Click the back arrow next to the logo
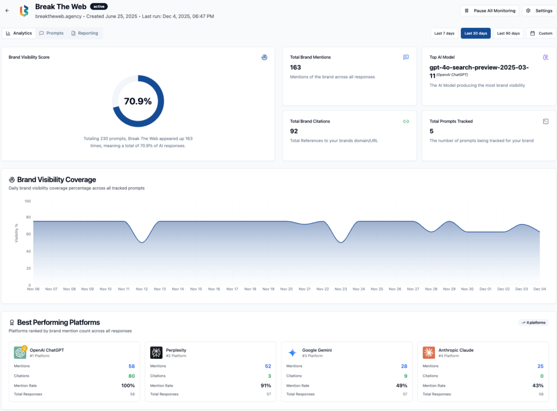The width and height of the screenshot is (557, 411). [x=7, y=10]
